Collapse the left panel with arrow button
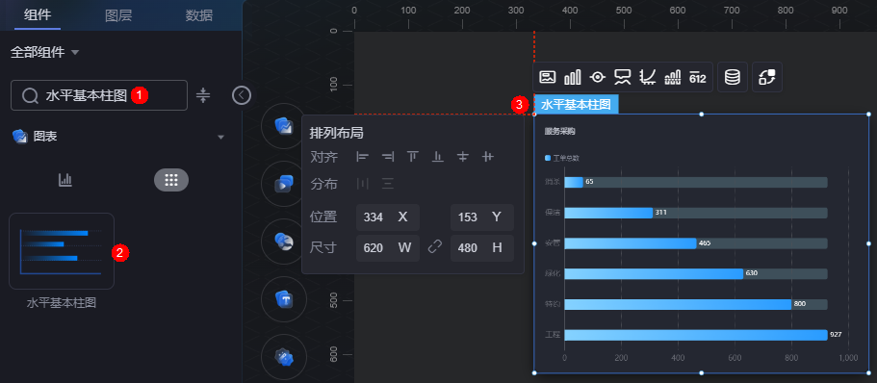The width and height of the screenshot is (877, 383). pos(242,95)
